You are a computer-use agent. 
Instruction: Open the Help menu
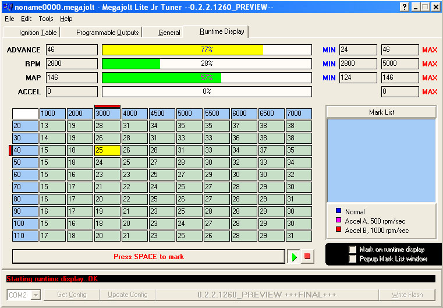(x=66, y=19)
